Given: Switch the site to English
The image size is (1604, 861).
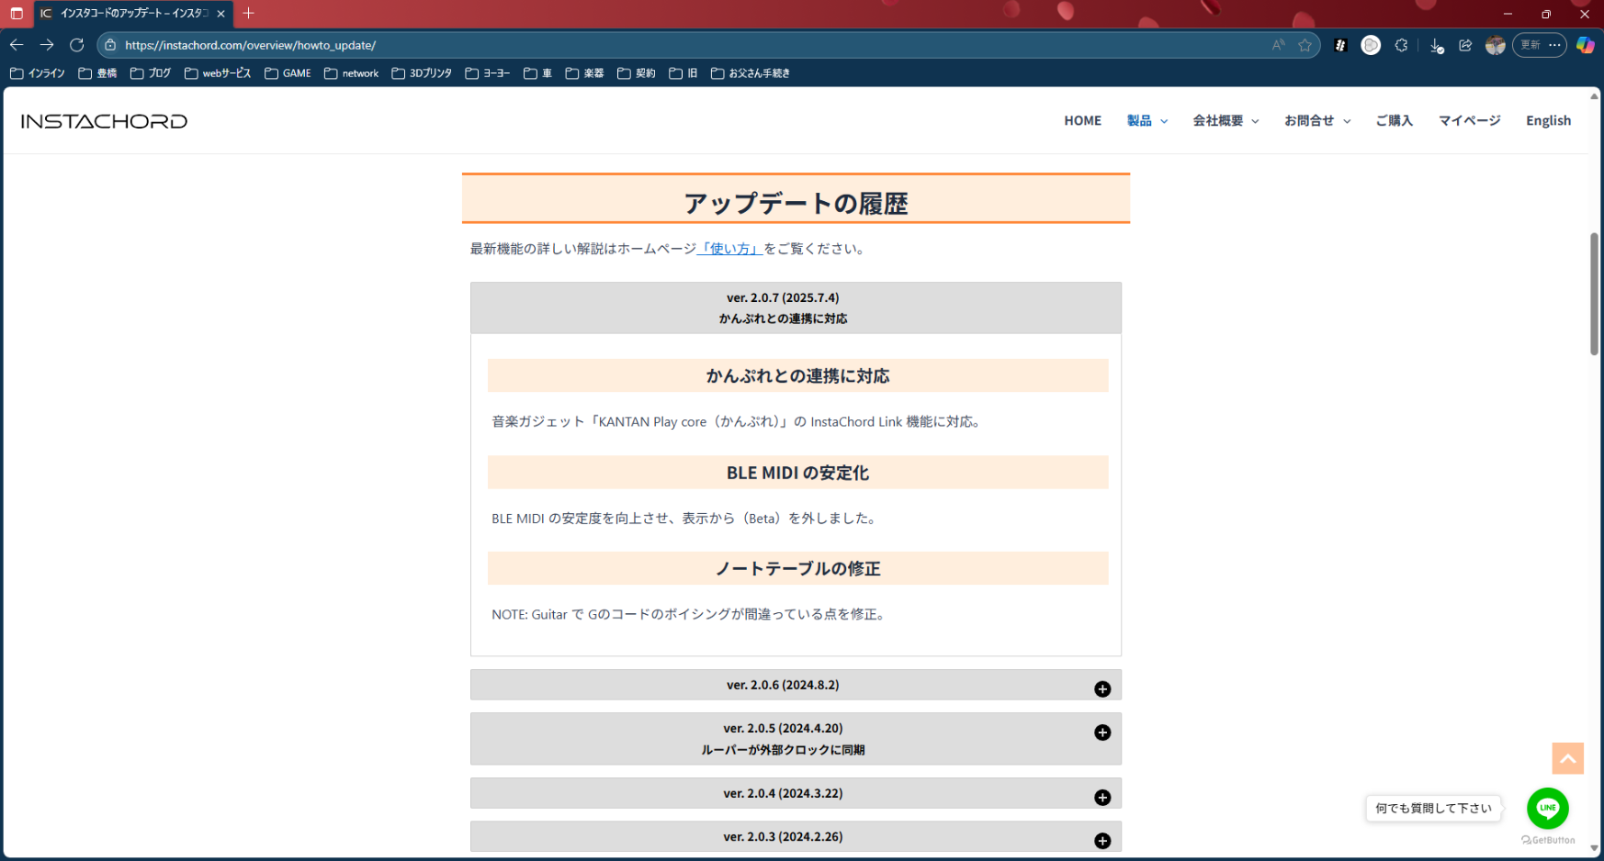Looking at the screenshot, I should point(1548,120).
